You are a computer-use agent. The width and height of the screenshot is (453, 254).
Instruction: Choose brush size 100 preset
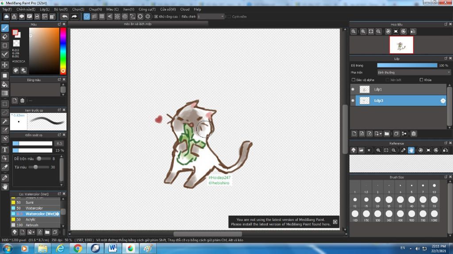click(x=355, y=215)
